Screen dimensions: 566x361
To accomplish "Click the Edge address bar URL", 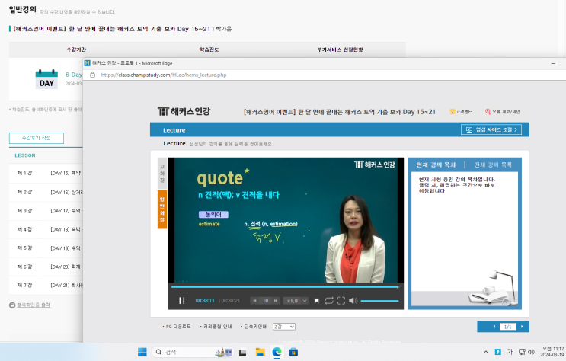I will point(164,75).
